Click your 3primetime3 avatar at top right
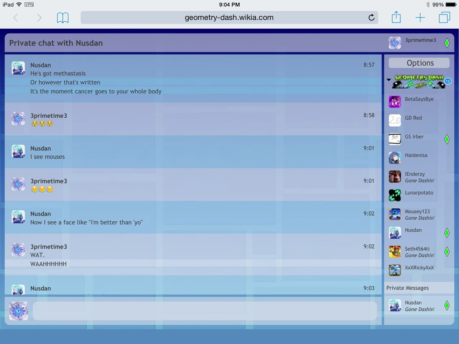 [395, 42]
